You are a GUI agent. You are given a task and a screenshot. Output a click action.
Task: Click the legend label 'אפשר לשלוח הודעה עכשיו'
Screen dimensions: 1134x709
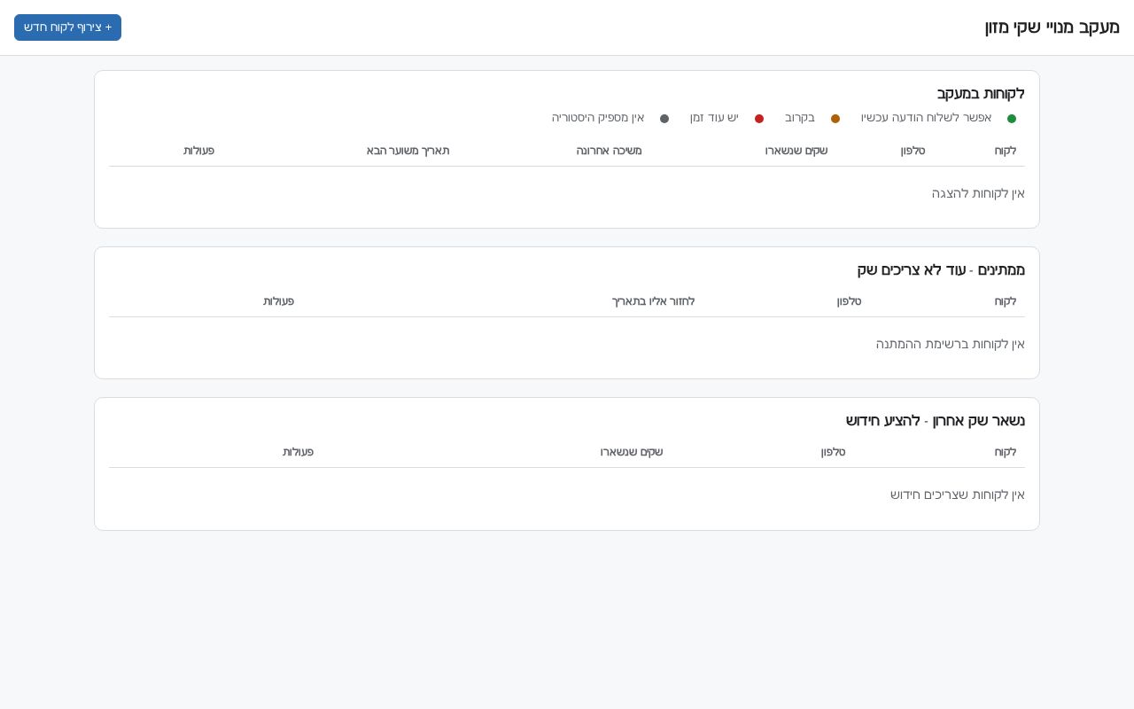click(x=926, y=118)
